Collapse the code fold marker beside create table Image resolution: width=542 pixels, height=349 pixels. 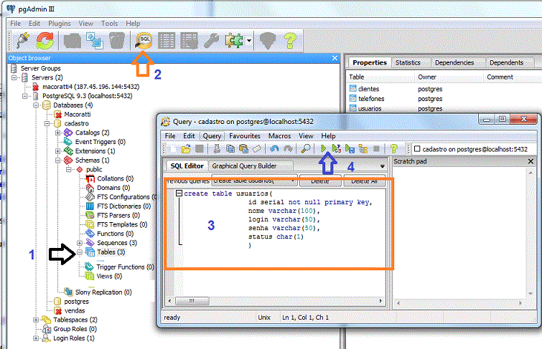coord(179,193)
